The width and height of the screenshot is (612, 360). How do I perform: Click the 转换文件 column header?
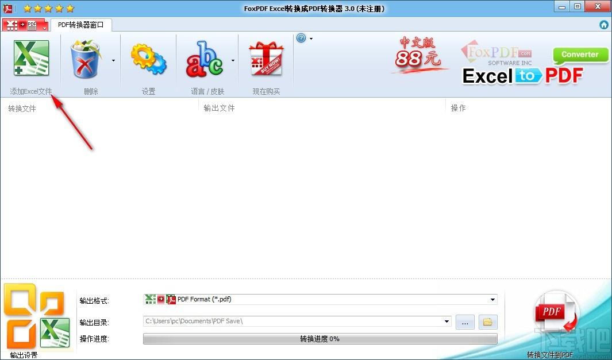tap(22, 109)
